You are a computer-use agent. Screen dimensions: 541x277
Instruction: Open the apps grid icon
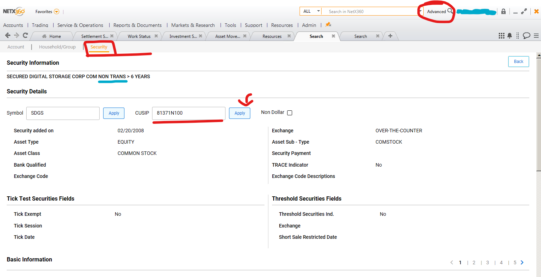point(501,36)
